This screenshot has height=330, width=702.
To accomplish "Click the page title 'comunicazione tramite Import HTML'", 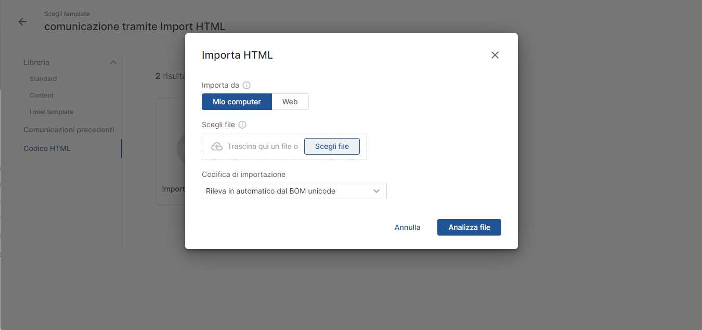I will pyautogui.click(x=135, y=26).
